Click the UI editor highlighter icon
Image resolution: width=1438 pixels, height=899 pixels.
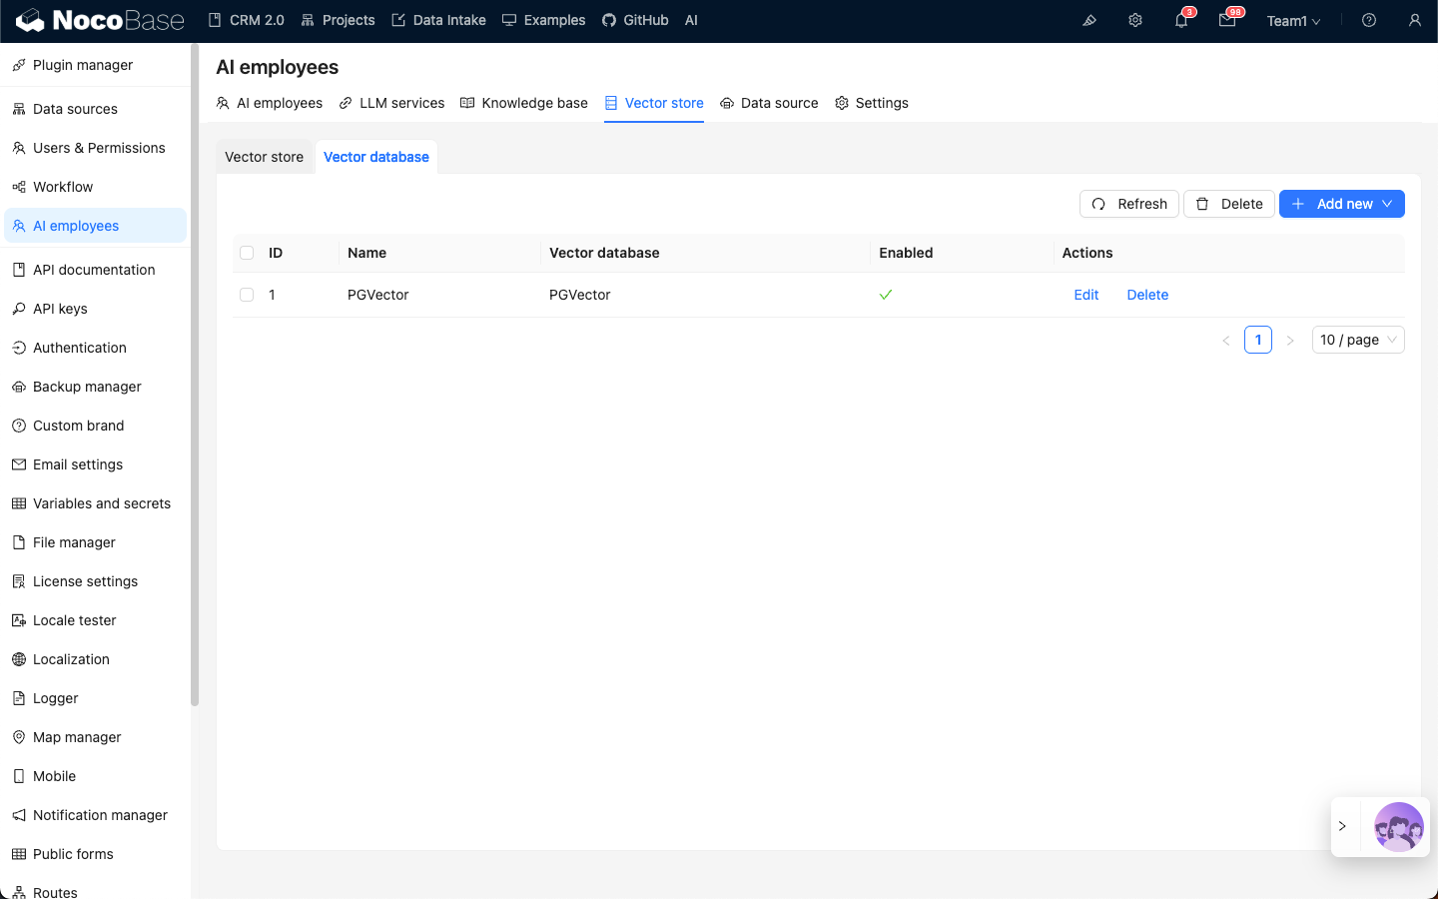pos(1089,21)
